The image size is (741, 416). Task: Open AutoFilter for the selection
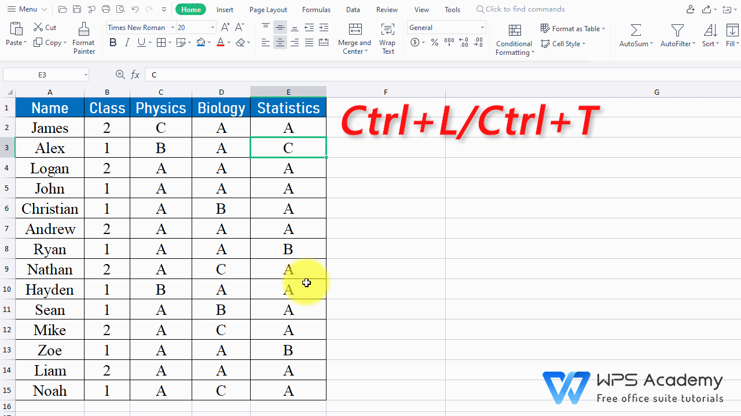tap(677, 31)
